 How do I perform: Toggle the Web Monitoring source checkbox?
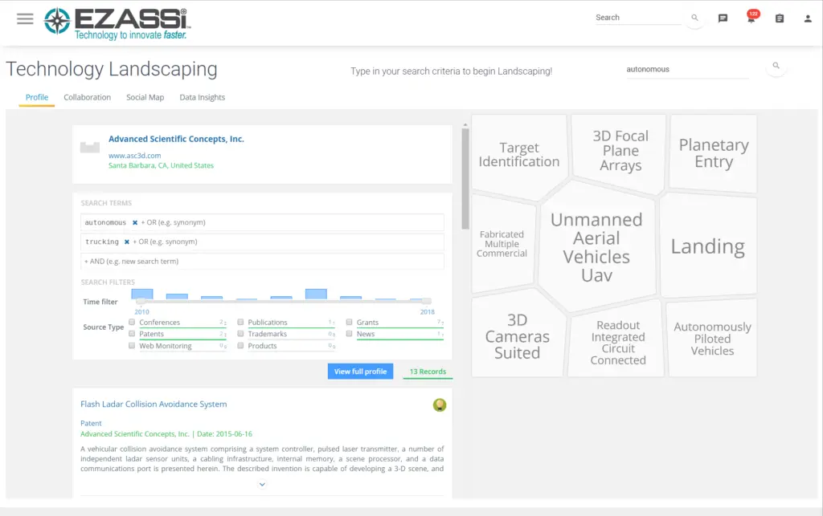[x=132, y=346]
